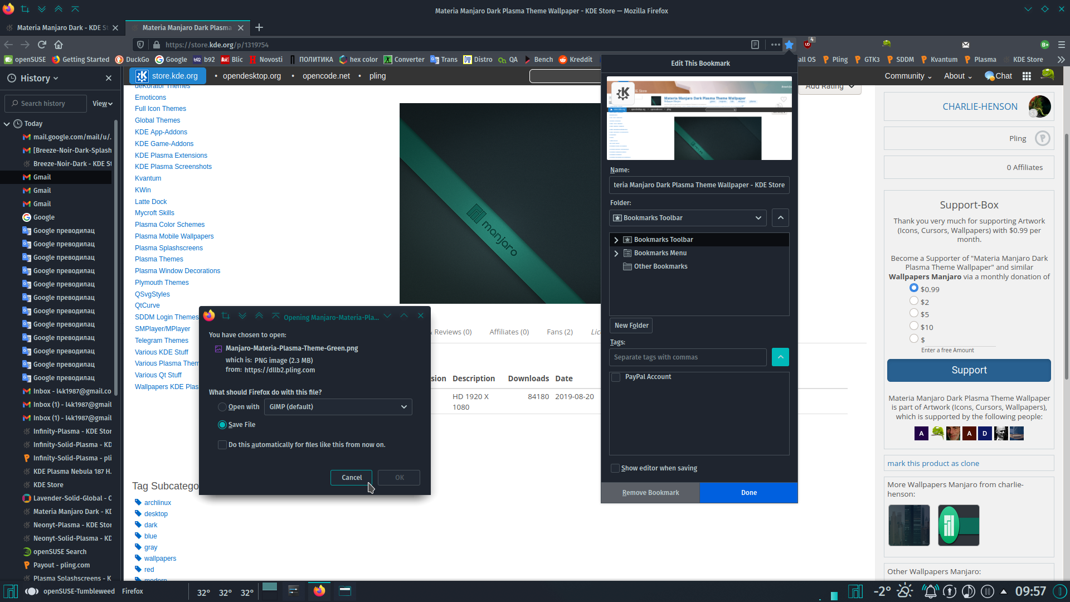Open the Fans (2) tab

click(x=560, y=332)
